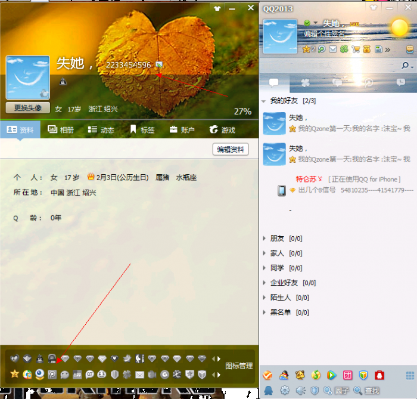Click the 更换头像 button
The width and height of the screenshot is (417, 399).
coord(27,108)
